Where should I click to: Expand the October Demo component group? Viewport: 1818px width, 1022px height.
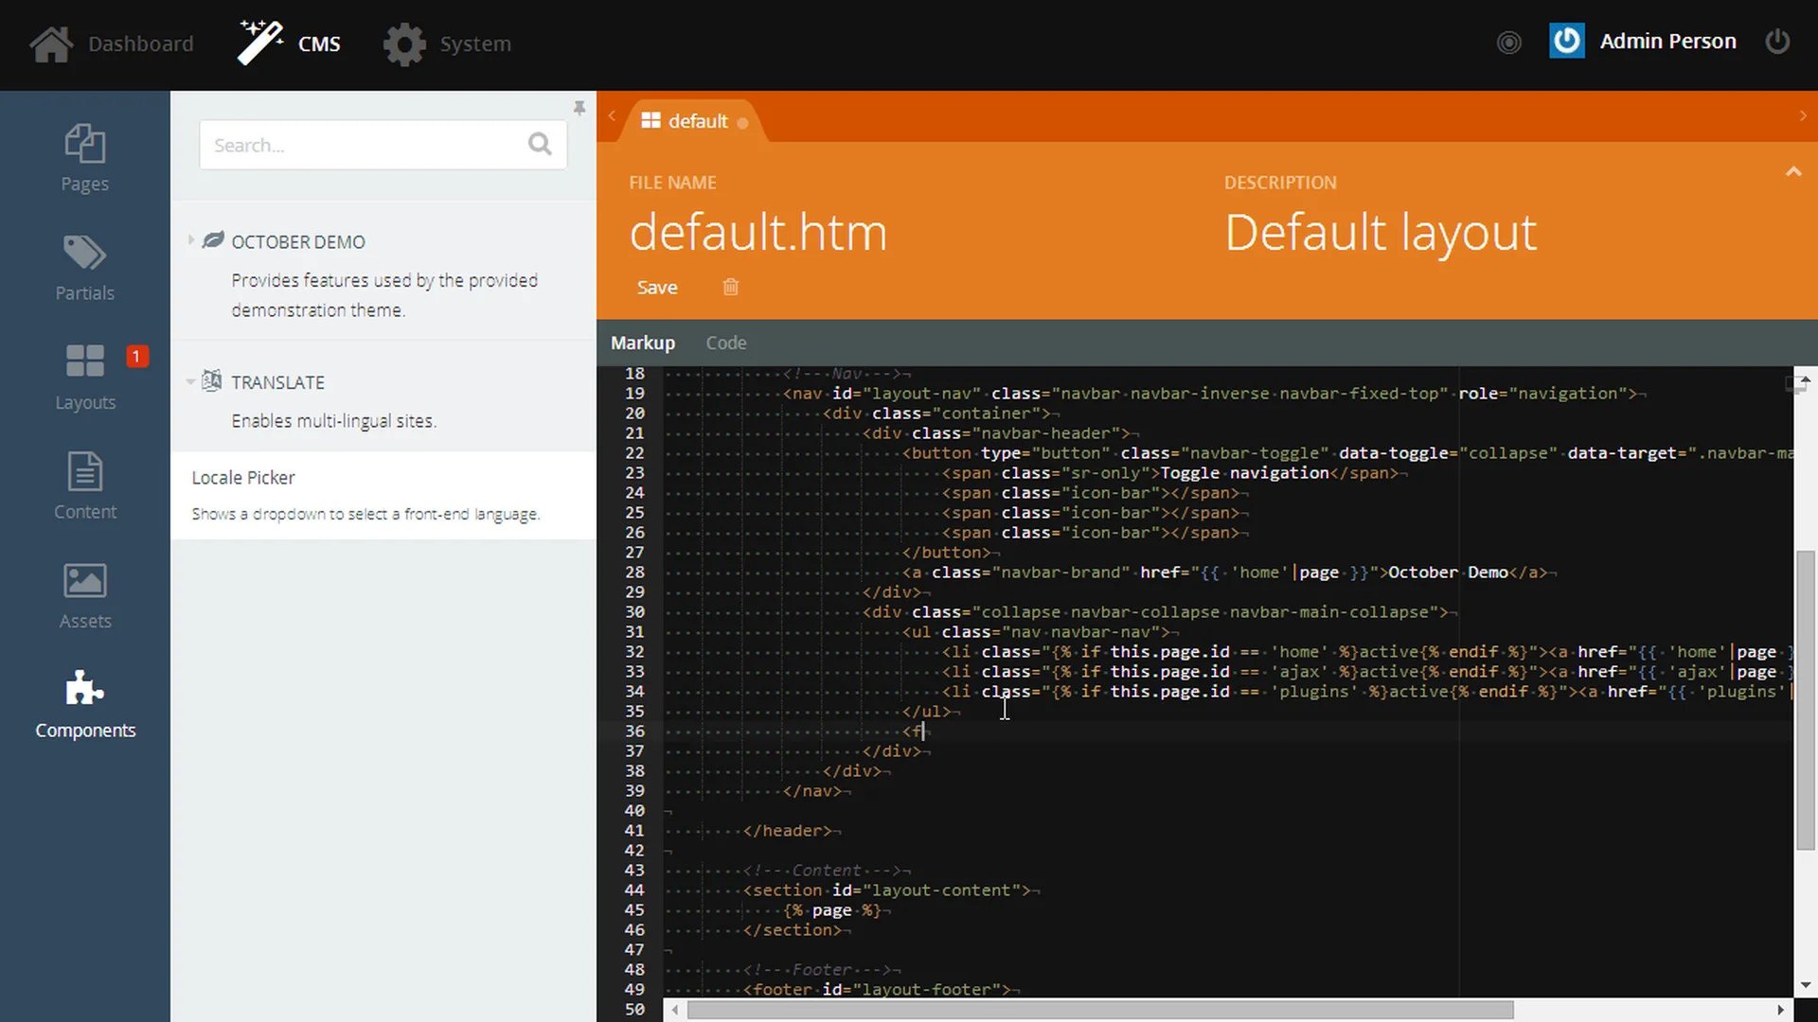[191, 240]
